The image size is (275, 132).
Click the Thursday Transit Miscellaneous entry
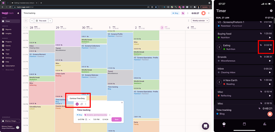[x=120, y=77]
